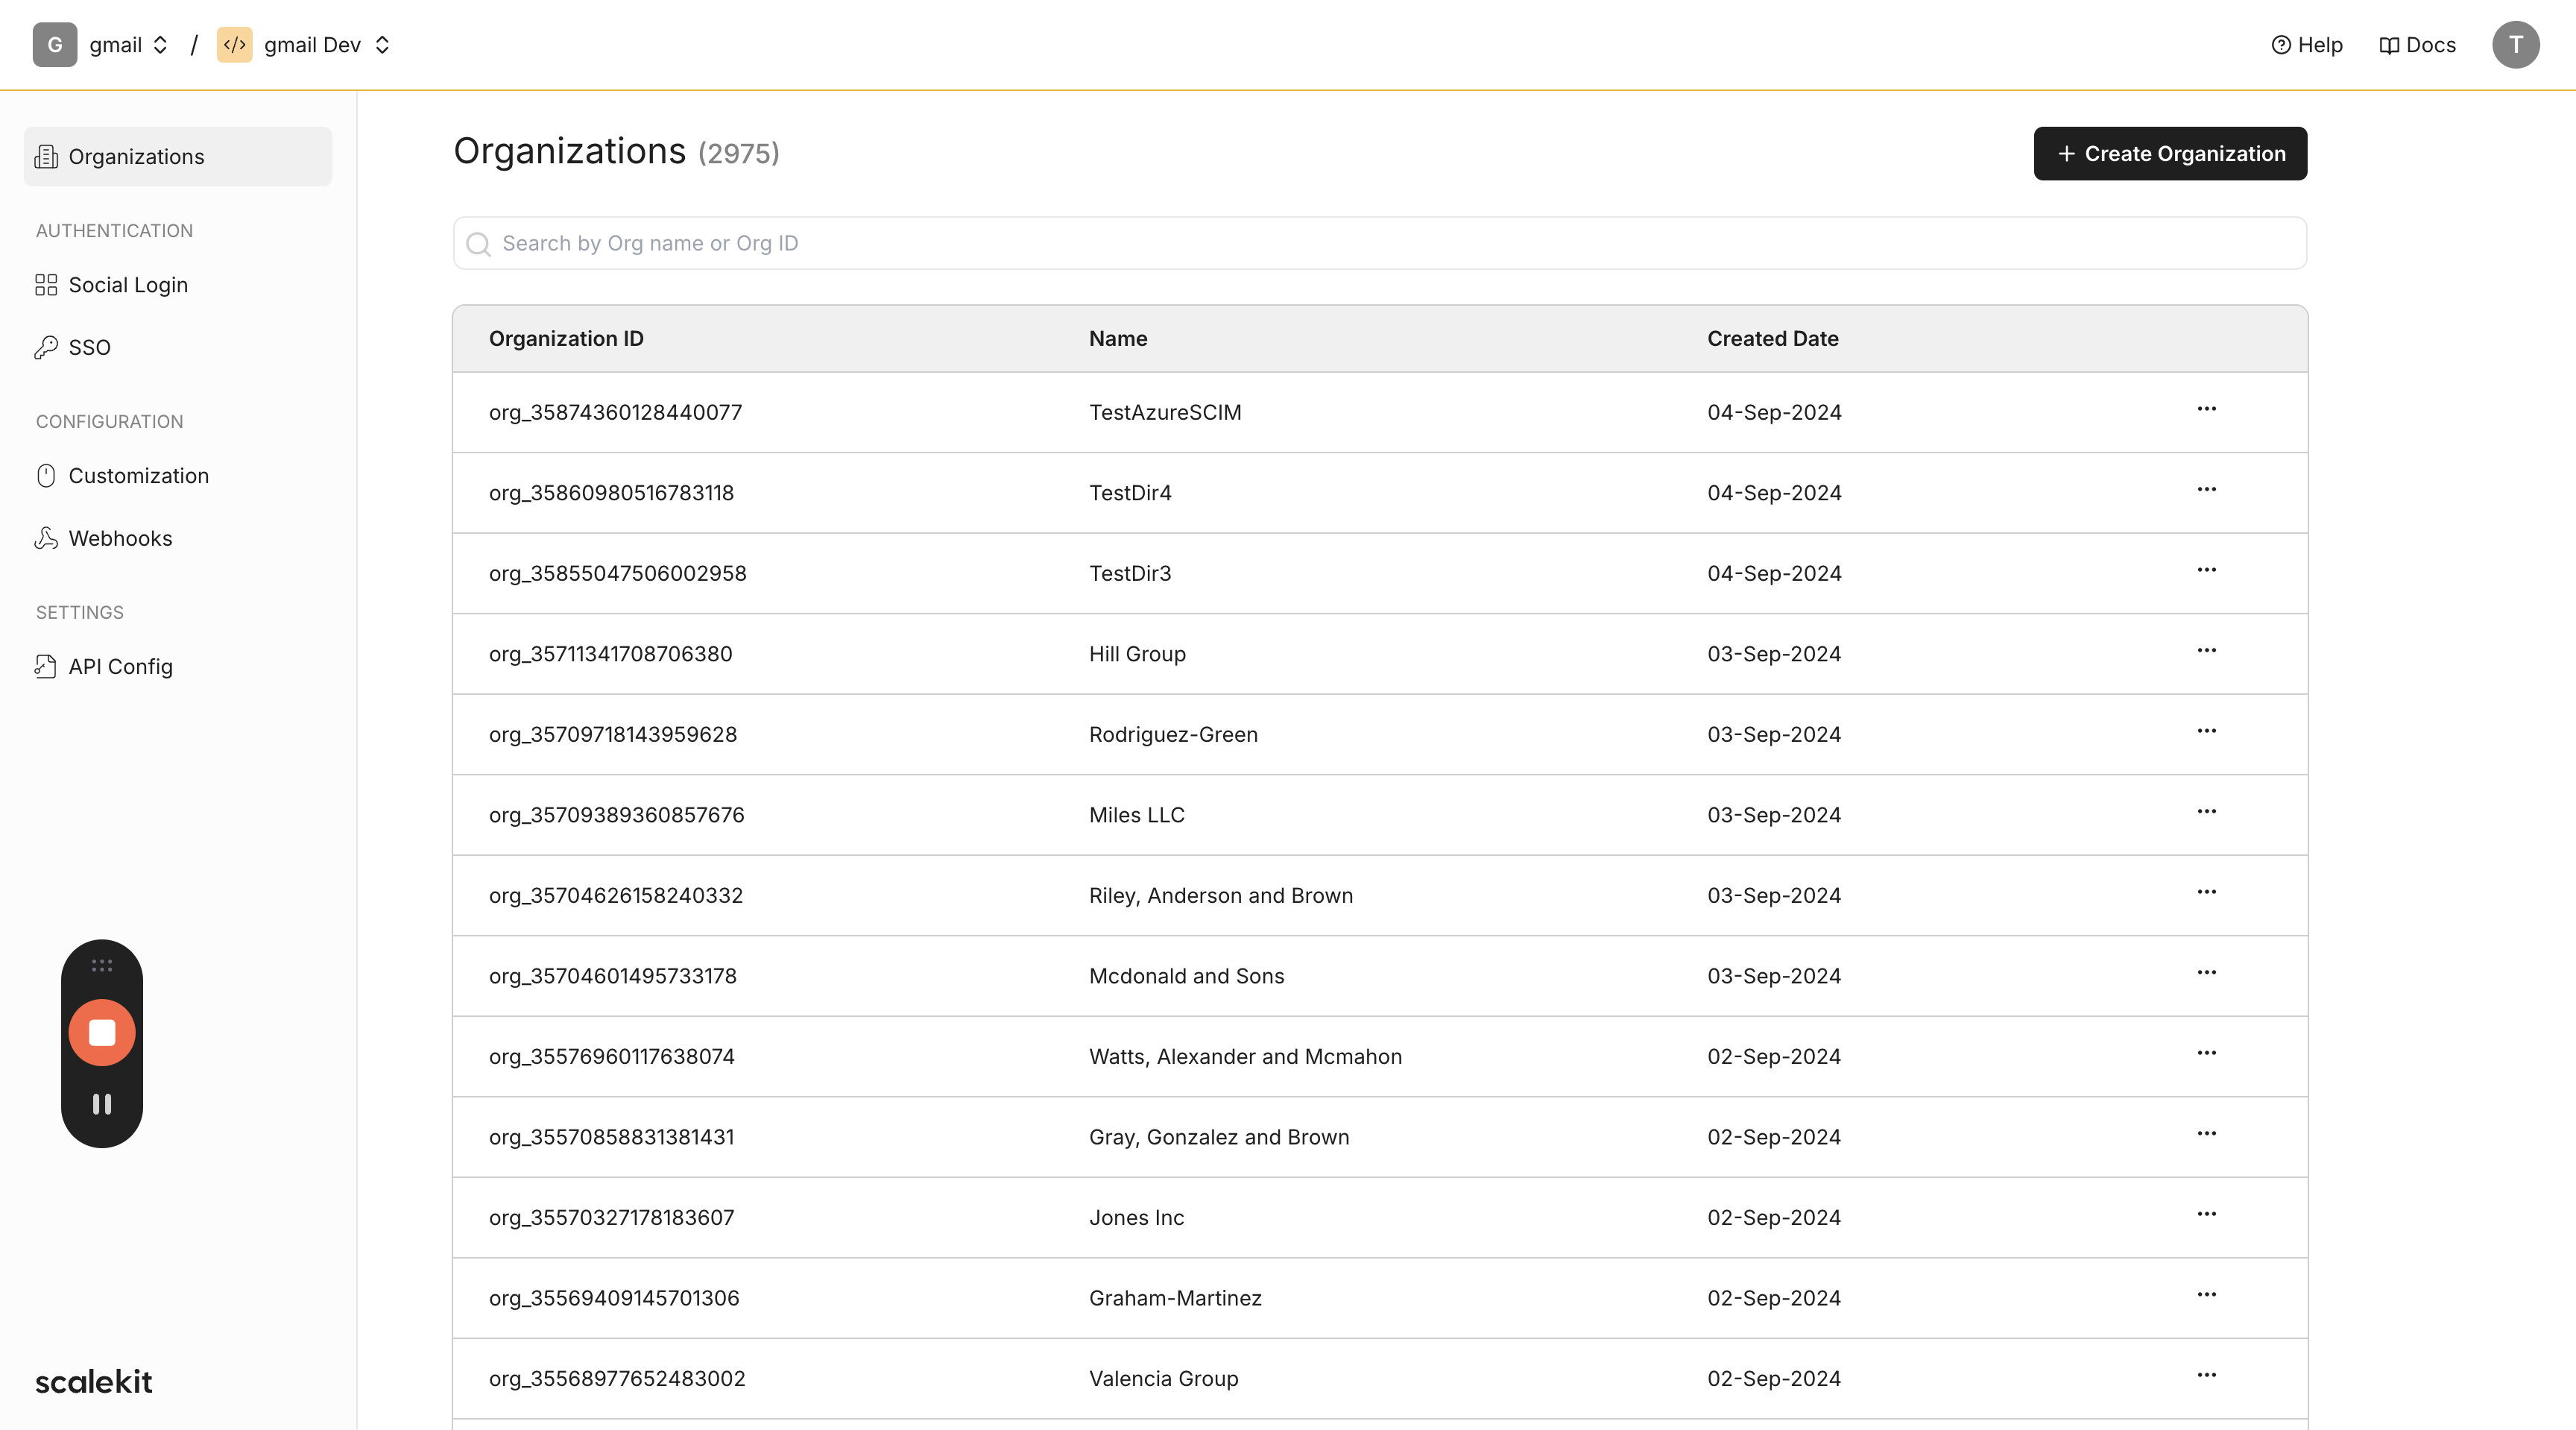2576x1430 pixels.
Task: Open the TestAzureSCIM organization
Action: [1165, 412]
